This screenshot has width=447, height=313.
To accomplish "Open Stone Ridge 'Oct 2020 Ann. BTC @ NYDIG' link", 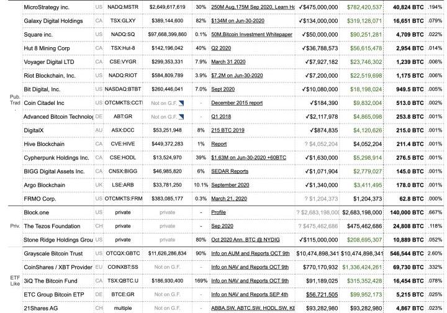I will pos(245,240).
